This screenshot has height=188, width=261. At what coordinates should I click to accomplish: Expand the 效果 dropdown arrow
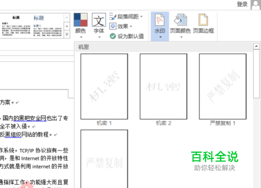tap(131, 26)
